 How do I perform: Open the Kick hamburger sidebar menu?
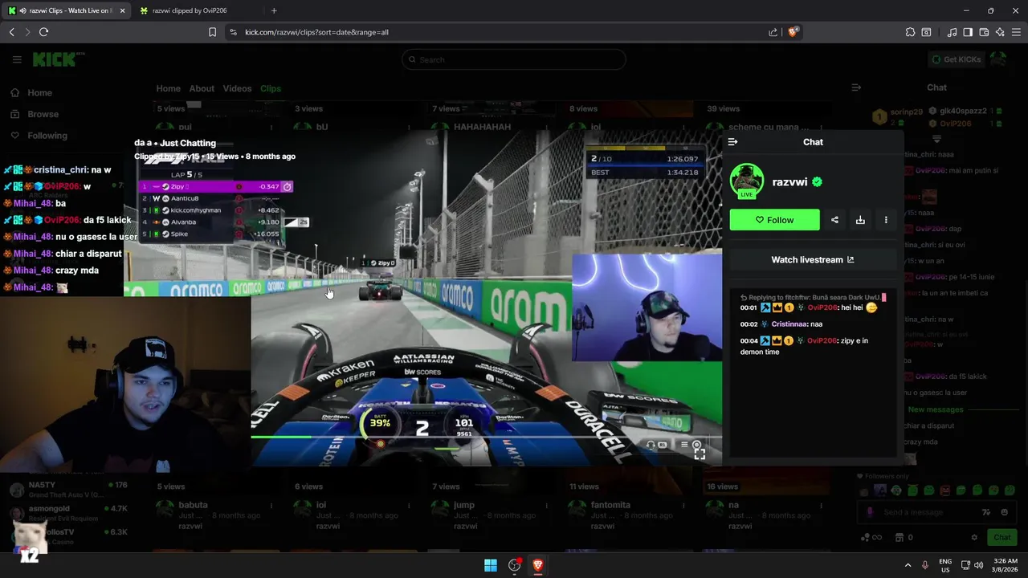tap(17, 59)
